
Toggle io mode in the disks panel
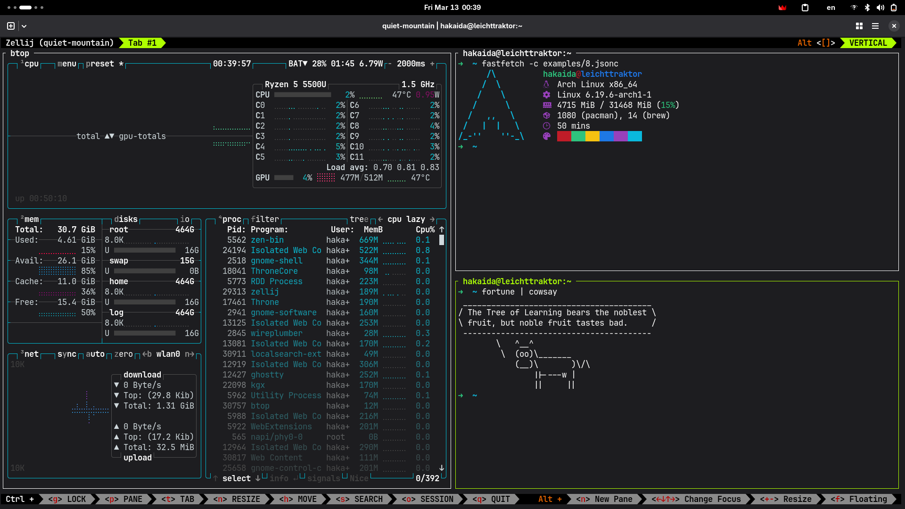pos(185,219)
